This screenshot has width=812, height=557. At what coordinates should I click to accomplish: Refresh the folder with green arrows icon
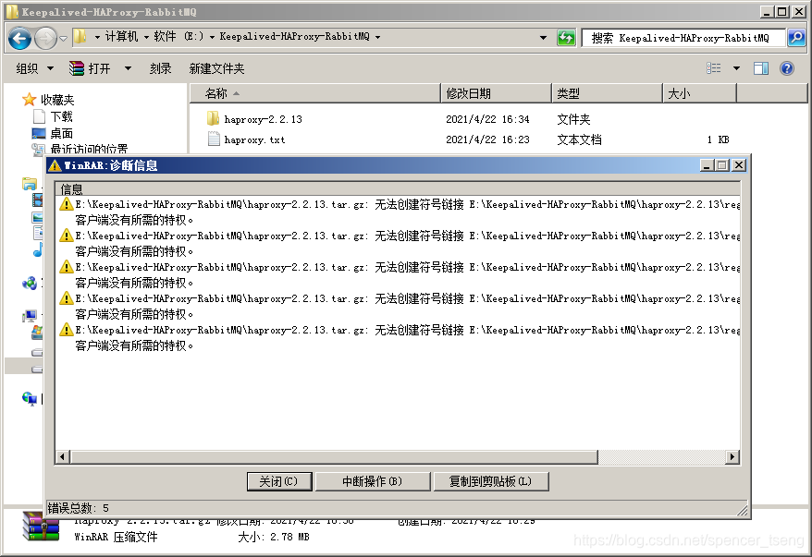[x=566, y=38]
